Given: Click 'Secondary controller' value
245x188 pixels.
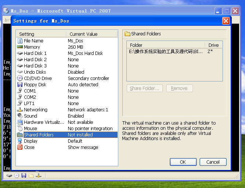Looking at the screenshot, I should point(88,78).
